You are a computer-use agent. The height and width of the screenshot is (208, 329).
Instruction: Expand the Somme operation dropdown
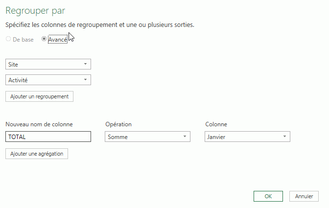147,137
